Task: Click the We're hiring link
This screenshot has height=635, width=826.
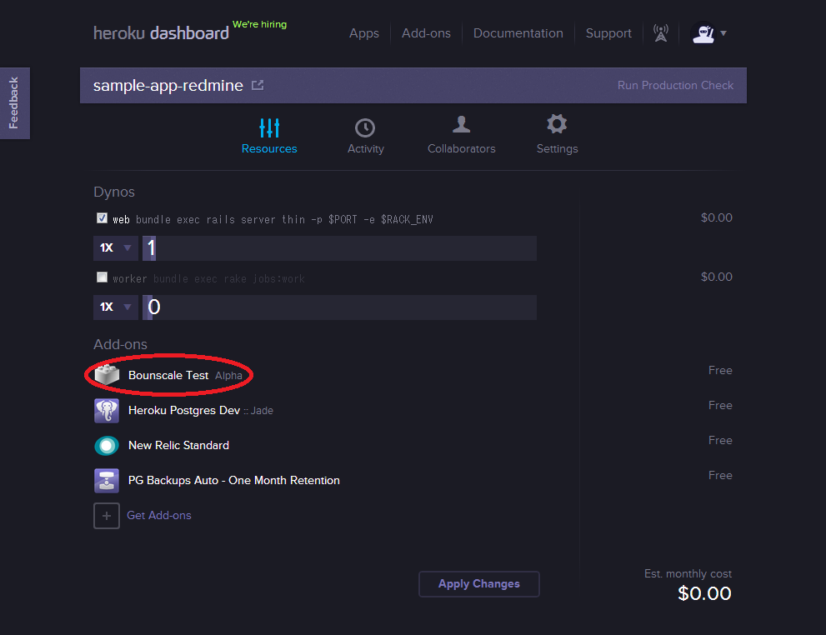Action: [260, 24]
